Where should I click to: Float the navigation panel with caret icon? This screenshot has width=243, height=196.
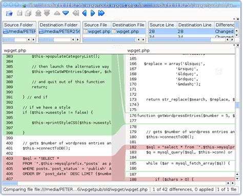[x=234, y=19]
